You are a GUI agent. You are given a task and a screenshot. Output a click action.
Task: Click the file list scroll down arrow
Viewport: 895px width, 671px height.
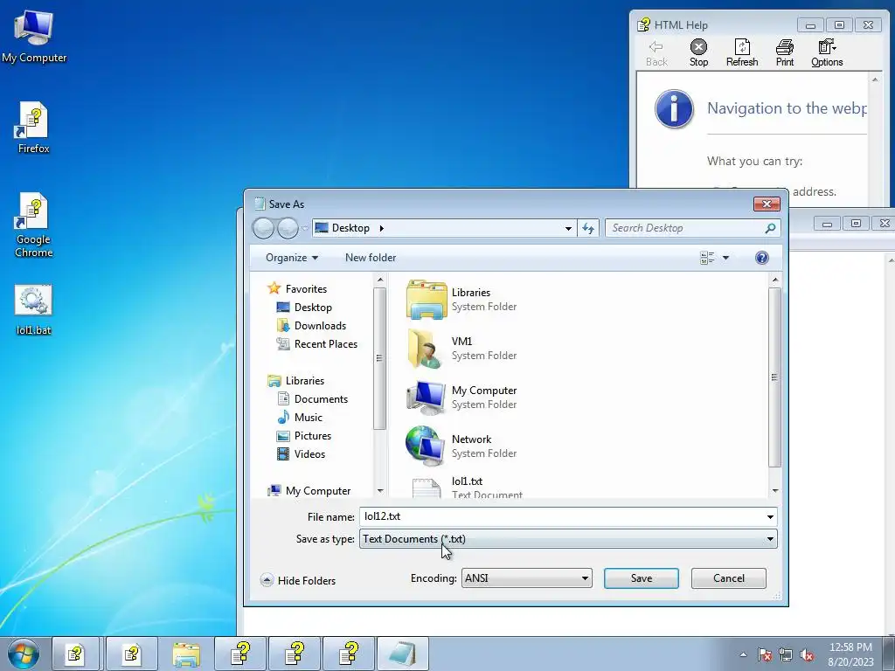click(774, 490)
